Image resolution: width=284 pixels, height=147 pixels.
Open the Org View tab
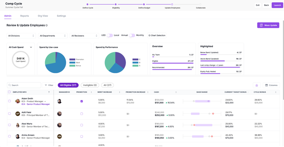pos(43,16)
